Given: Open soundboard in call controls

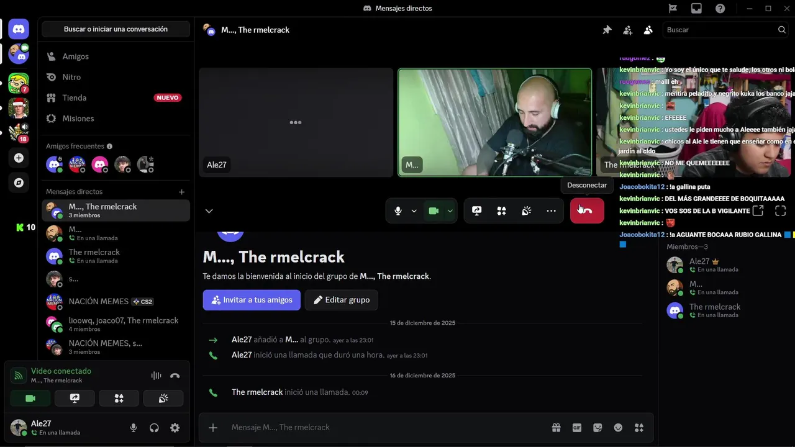Looking at the screenshot, I should click(x=526, y=211).
